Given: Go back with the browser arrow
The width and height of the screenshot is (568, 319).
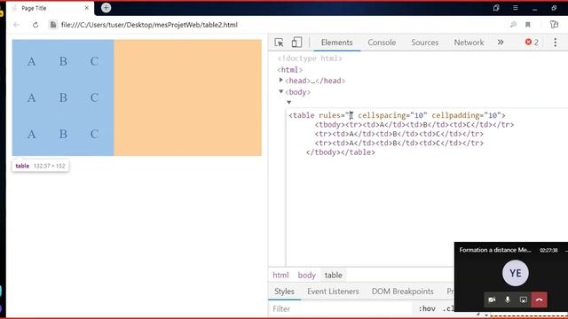Looking at the screenshot, I should point(16,25).
